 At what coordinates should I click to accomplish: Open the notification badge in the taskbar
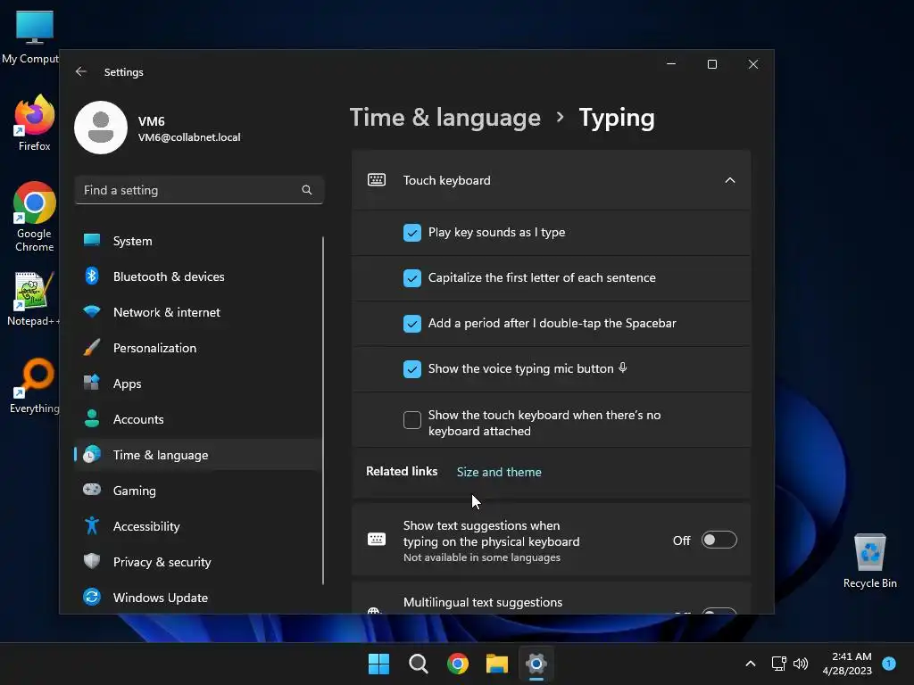coord(889,664)
